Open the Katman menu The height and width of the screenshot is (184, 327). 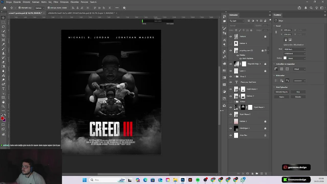tap(36, 2)
